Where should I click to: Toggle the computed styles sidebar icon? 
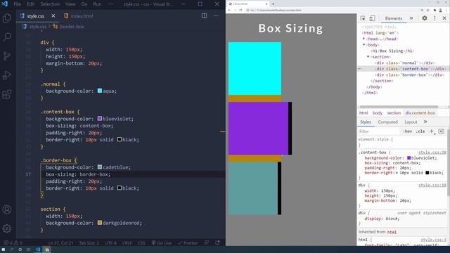point(441,131)
